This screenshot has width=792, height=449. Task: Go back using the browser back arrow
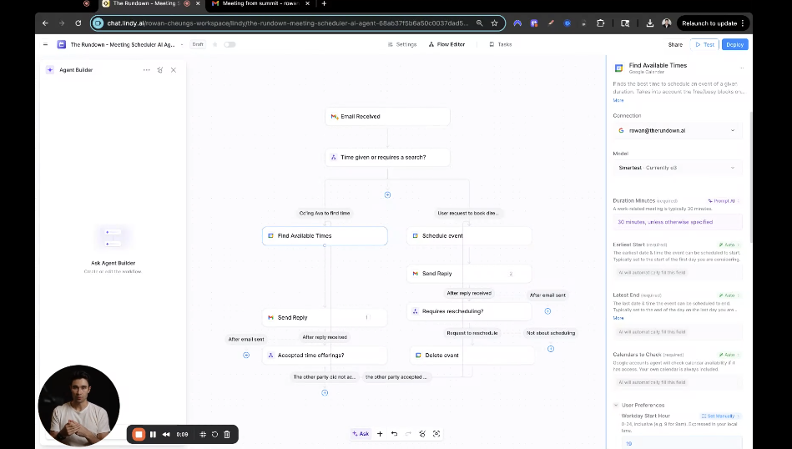tap(45, 23)
